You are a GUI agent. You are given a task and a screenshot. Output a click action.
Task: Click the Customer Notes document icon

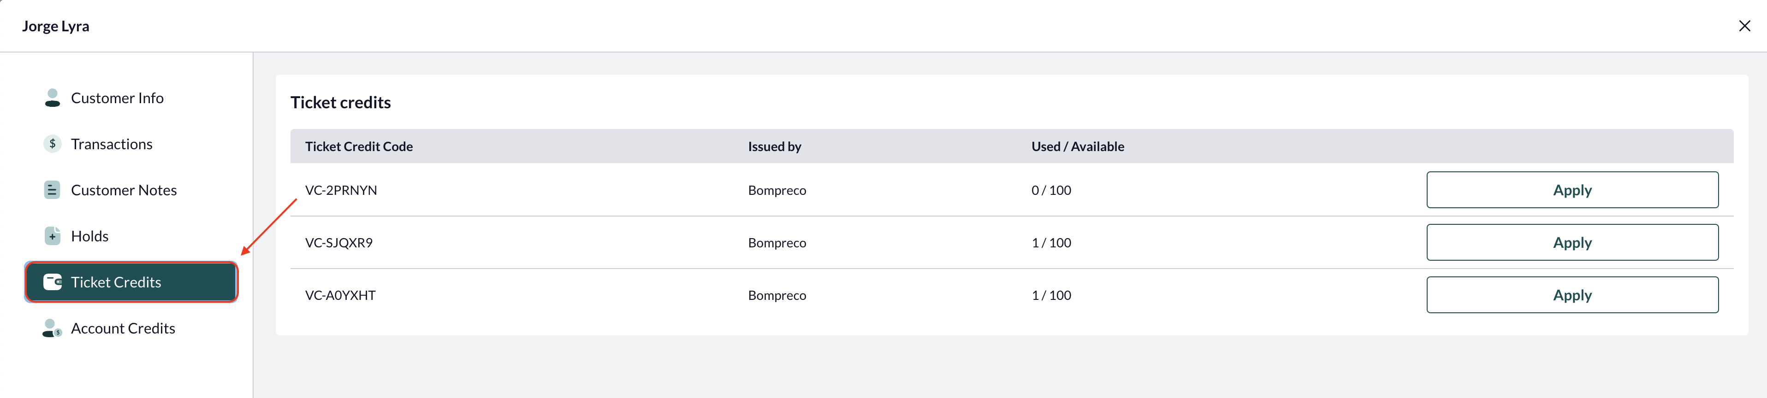(x=52, y=190)
